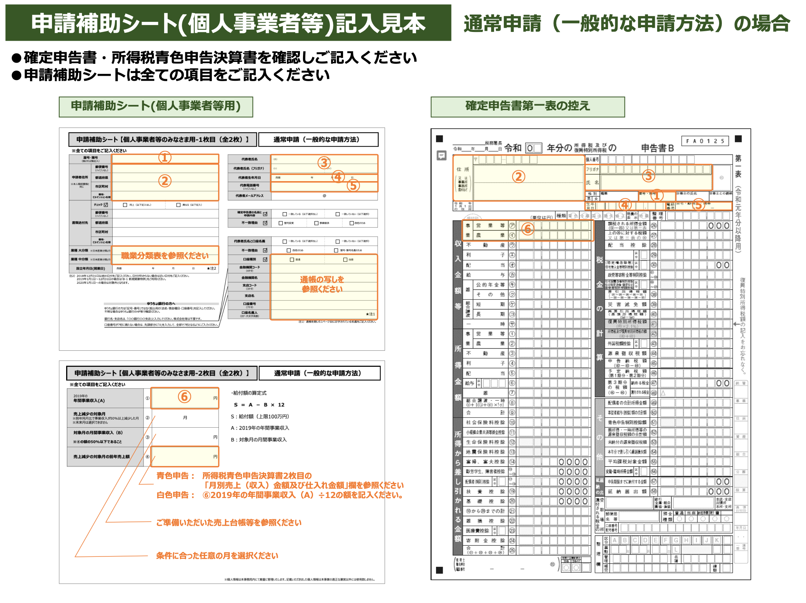Select the 当座 account type checkbox
Screen dimensions: 806x603
345,260
